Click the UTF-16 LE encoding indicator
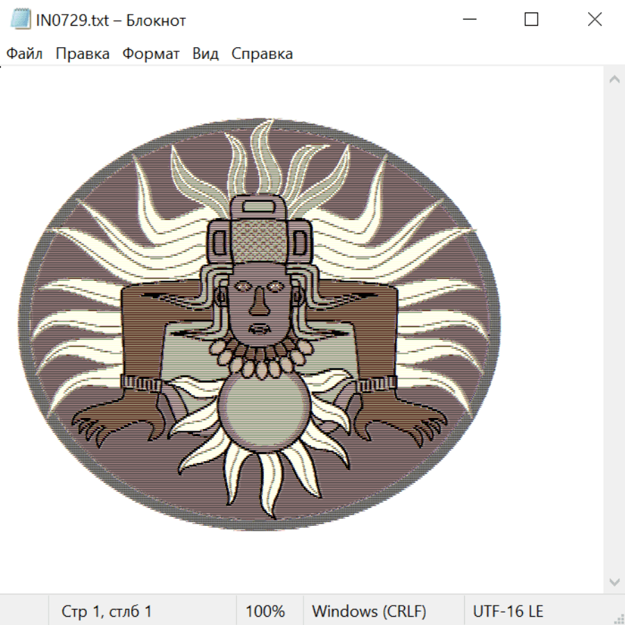 pos(508,612)
